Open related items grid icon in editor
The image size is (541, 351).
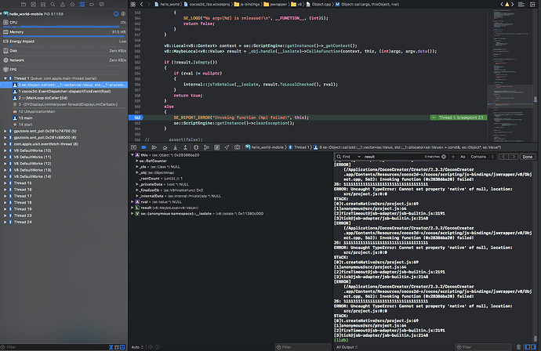coord(133,5)
